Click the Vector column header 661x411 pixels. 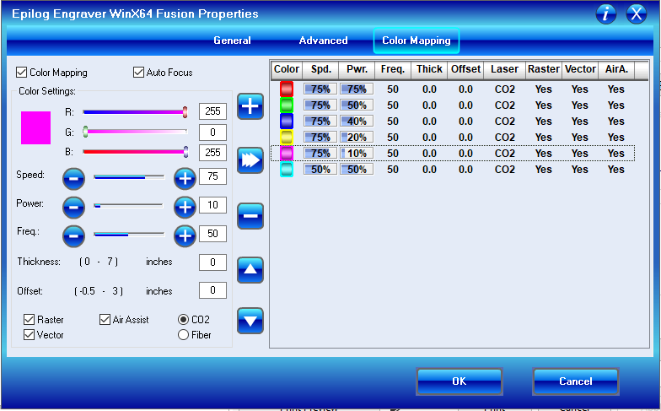(580, 69)
